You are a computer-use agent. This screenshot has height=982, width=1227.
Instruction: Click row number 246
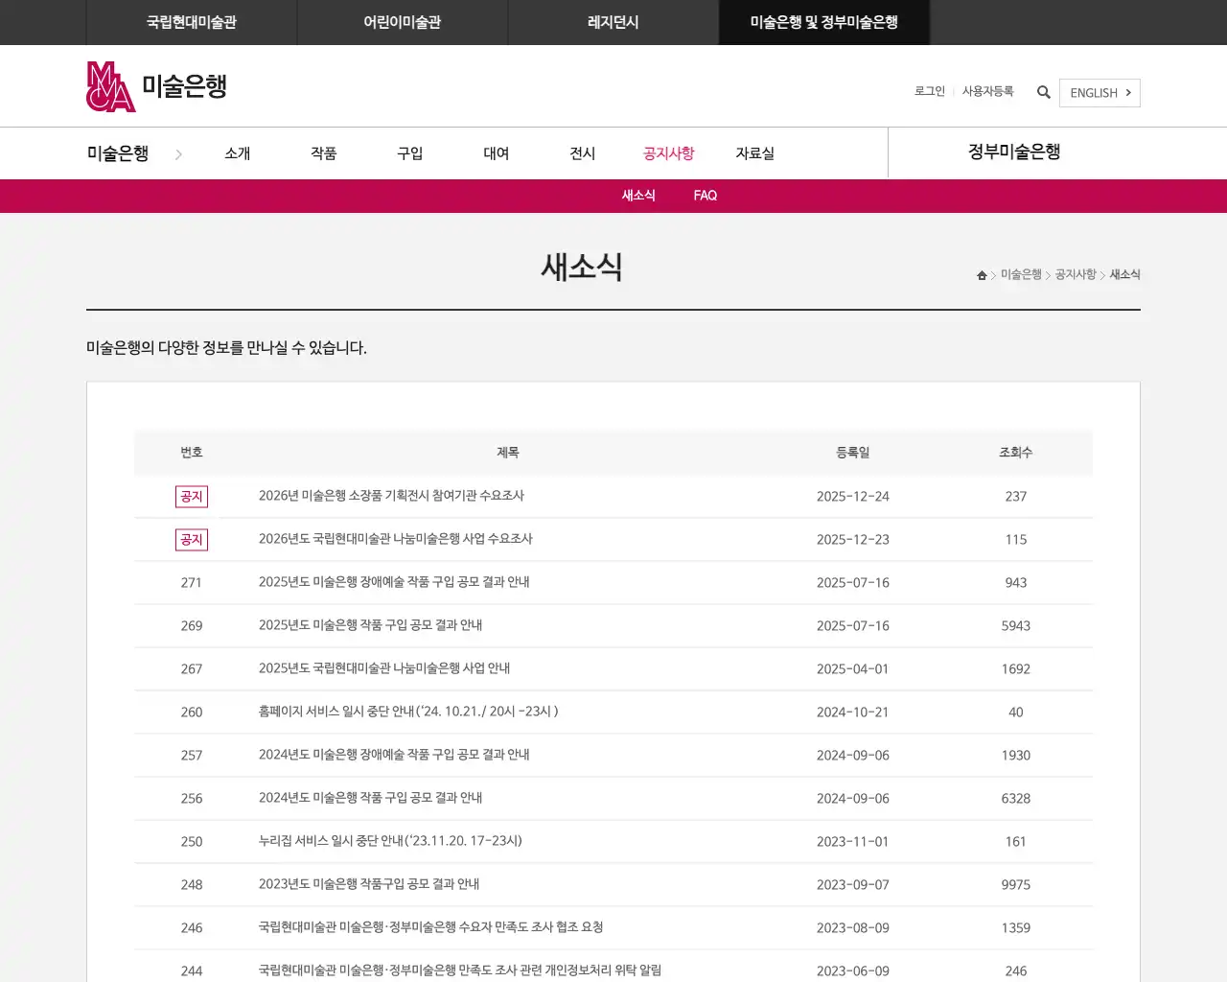pos(192,928)
